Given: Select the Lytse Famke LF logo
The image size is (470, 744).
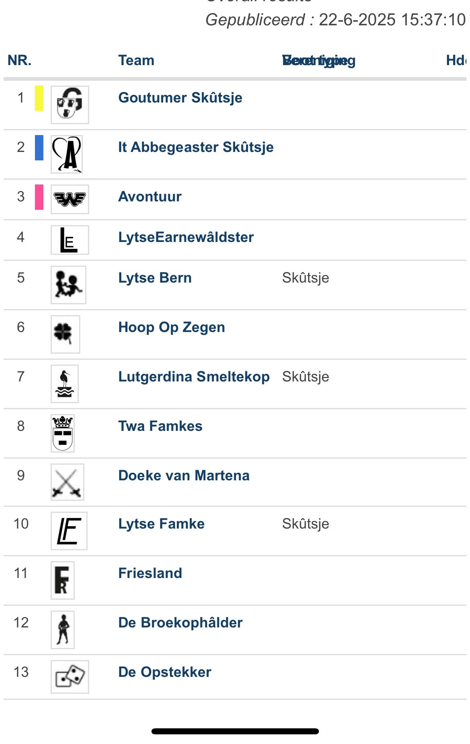Looking at the screenshot, I should 69,531.
